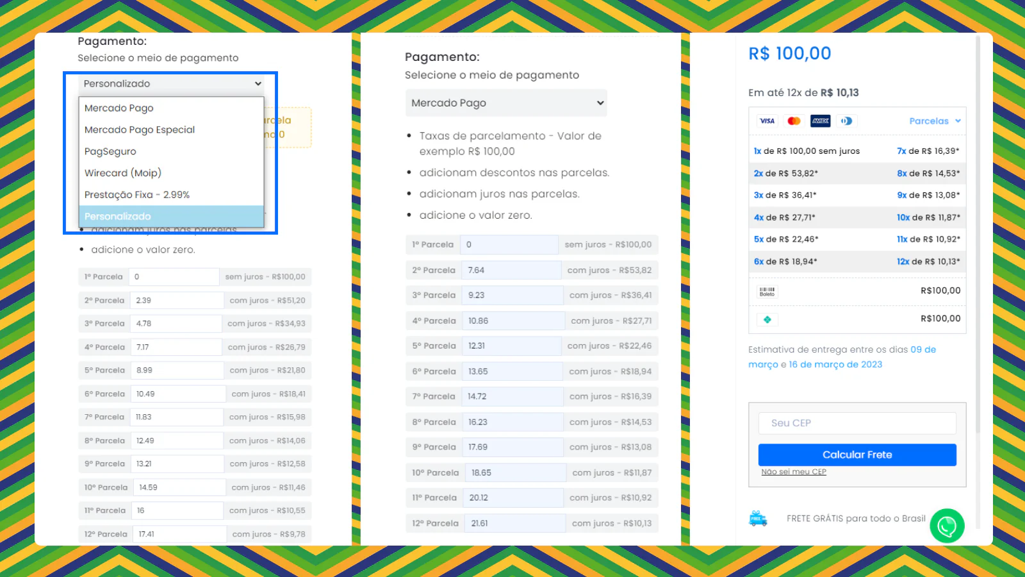The image size is (1025, 577).
Task: Edit left panel 6ª Parcela field showing 10.49
Action: (178, 394)
